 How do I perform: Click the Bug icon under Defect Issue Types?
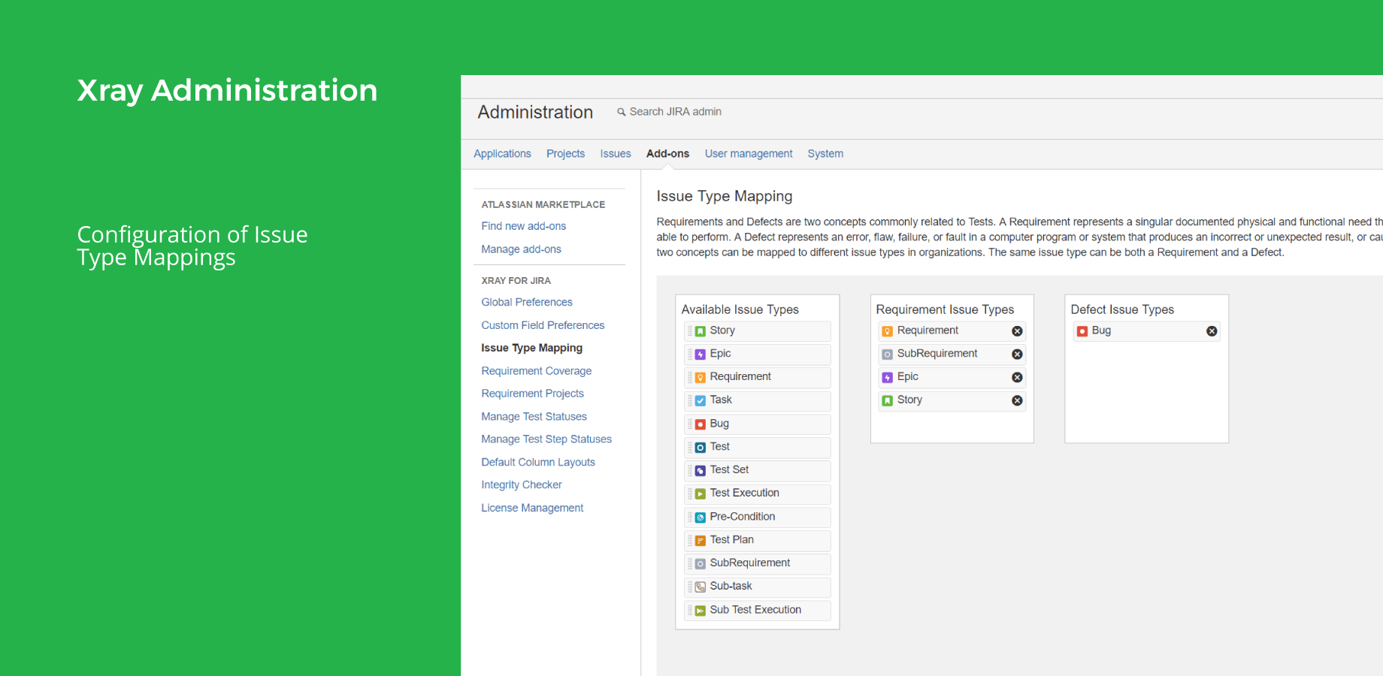pos(1082,330)
